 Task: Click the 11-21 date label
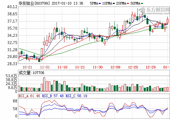80,67
